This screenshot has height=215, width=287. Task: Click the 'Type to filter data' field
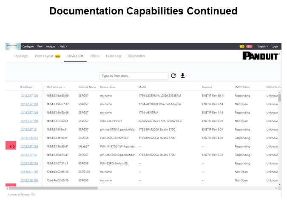click(134, 76)
